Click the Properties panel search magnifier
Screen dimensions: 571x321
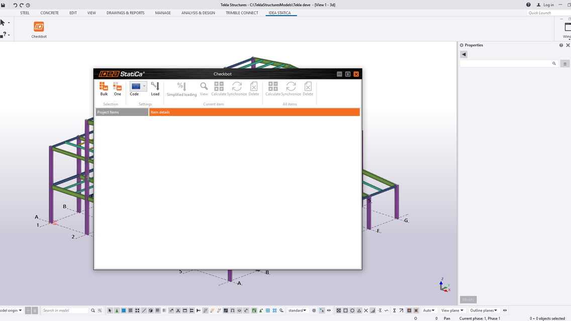click(x=554, y=63)
